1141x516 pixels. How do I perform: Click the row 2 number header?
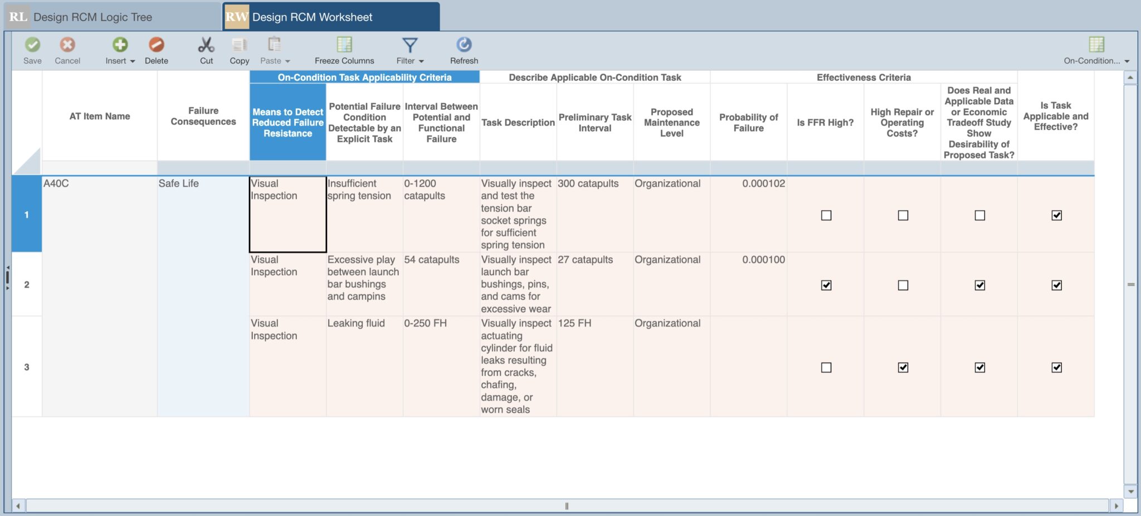coord(26,284)
